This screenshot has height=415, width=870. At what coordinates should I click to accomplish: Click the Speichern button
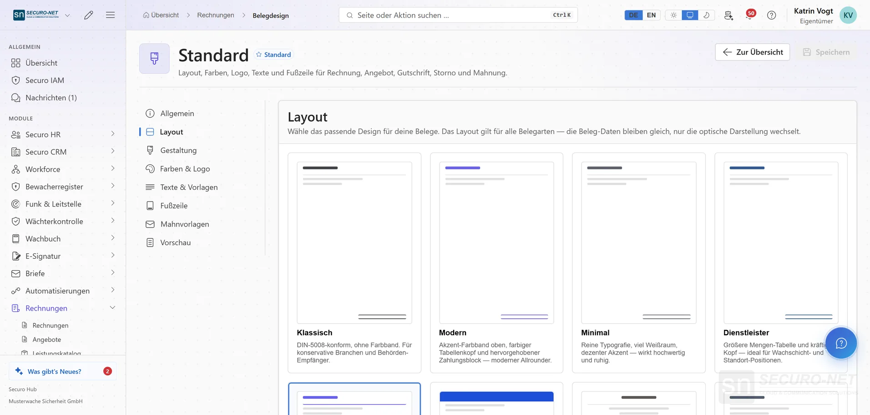tap(826, 52)
